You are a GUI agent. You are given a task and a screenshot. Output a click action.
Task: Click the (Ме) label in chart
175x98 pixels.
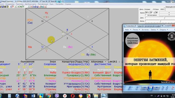[93, 54]
